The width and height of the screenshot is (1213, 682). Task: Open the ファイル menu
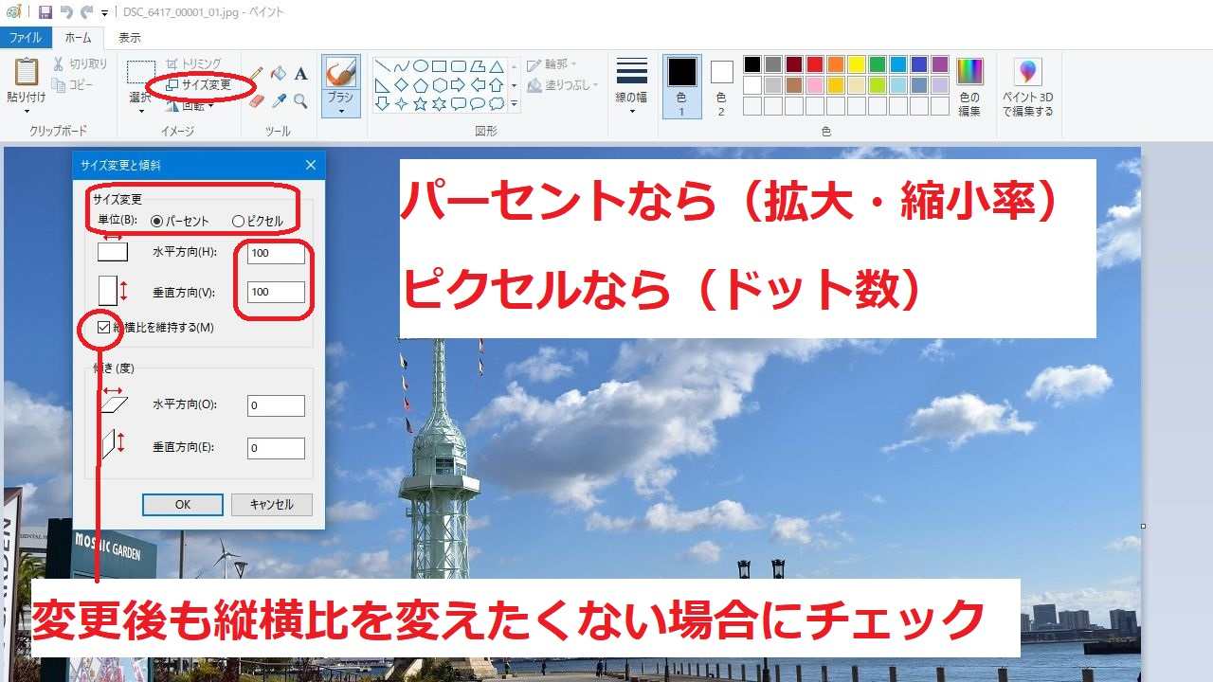25,38
